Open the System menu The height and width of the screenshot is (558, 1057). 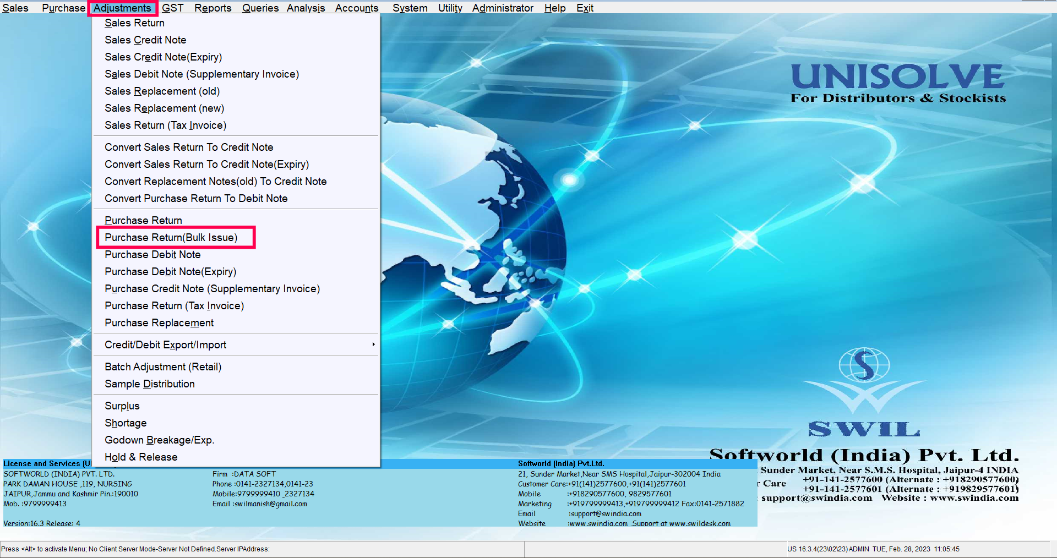(x=410, y=8)
